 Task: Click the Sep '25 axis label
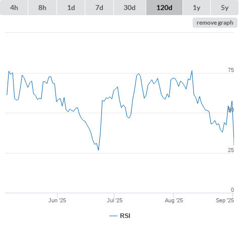(x=225, y=200)
